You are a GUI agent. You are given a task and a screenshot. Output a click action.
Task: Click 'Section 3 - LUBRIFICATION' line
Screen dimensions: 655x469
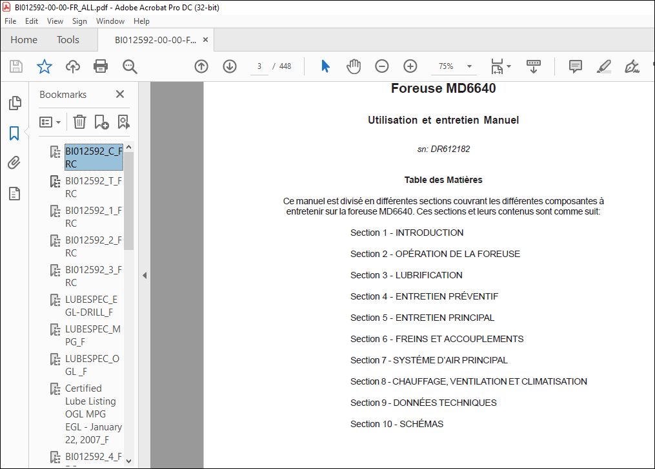pyautogui.click(x=407, y=275)
